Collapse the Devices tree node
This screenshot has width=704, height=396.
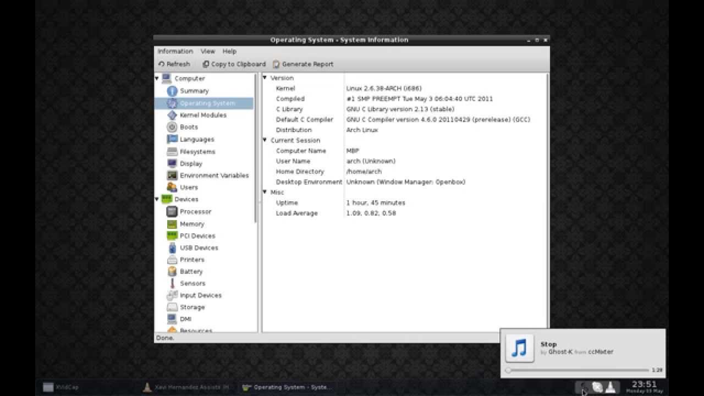pos(157,199)
